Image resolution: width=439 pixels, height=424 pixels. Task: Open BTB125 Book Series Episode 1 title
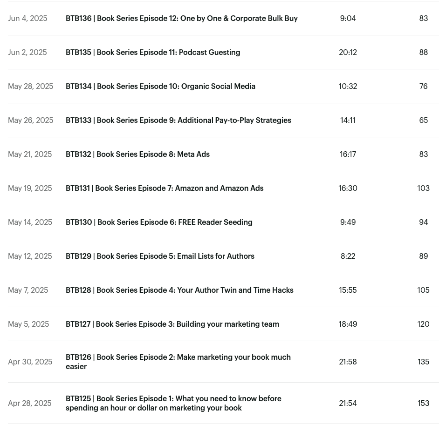(x=173, y=403)
